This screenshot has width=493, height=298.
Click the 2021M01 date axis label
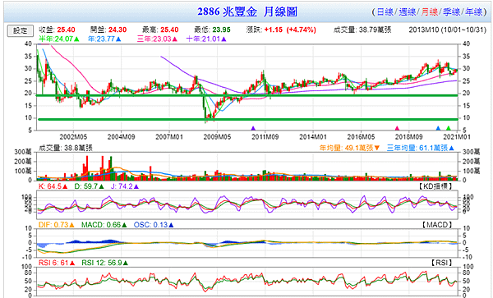point(457,137)
